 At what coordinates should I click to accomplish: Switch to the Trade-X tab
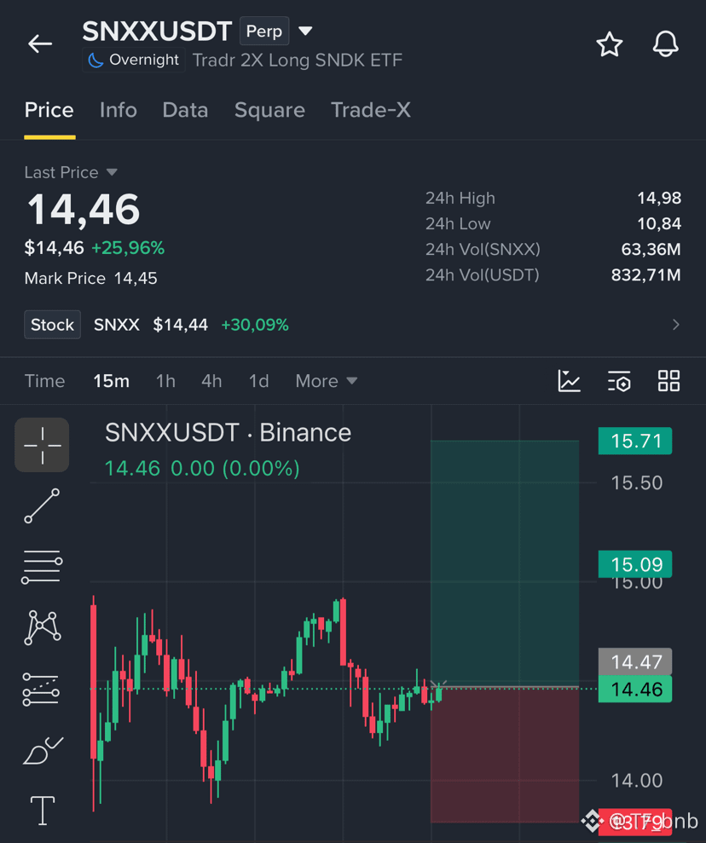pyautogui.click(x=370, y=110)
